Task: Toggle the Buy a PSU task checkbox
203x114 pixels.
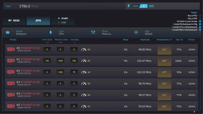Action: 200,15
